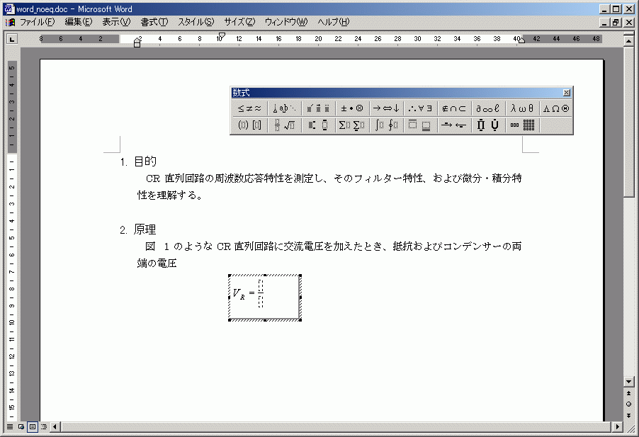Toggle the tab type selector on the ruler
The height and width of the screenshot is (437, 639).
click(12, 39)
